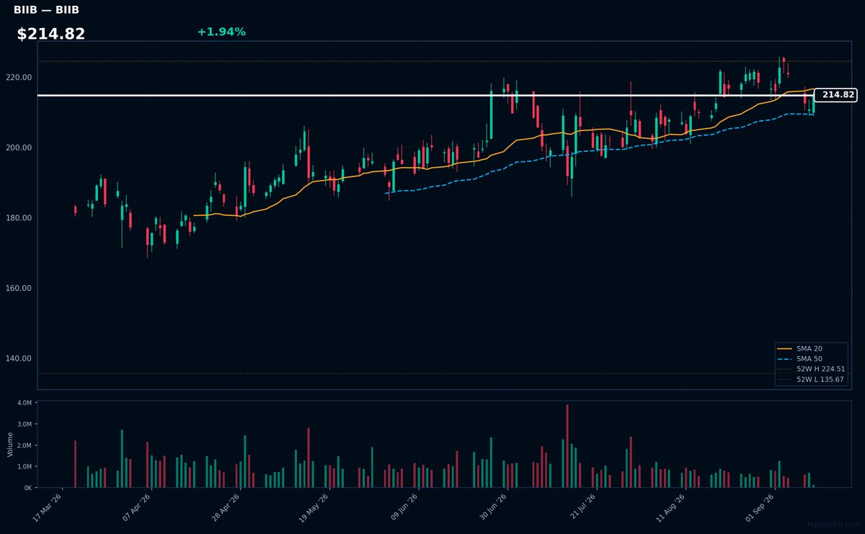Click the 4.0M volume axis label

25,403
